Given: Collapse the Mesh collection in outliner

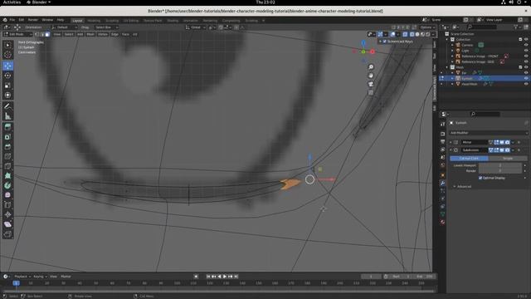Looking at the screenshot, I should click(447, 67).
